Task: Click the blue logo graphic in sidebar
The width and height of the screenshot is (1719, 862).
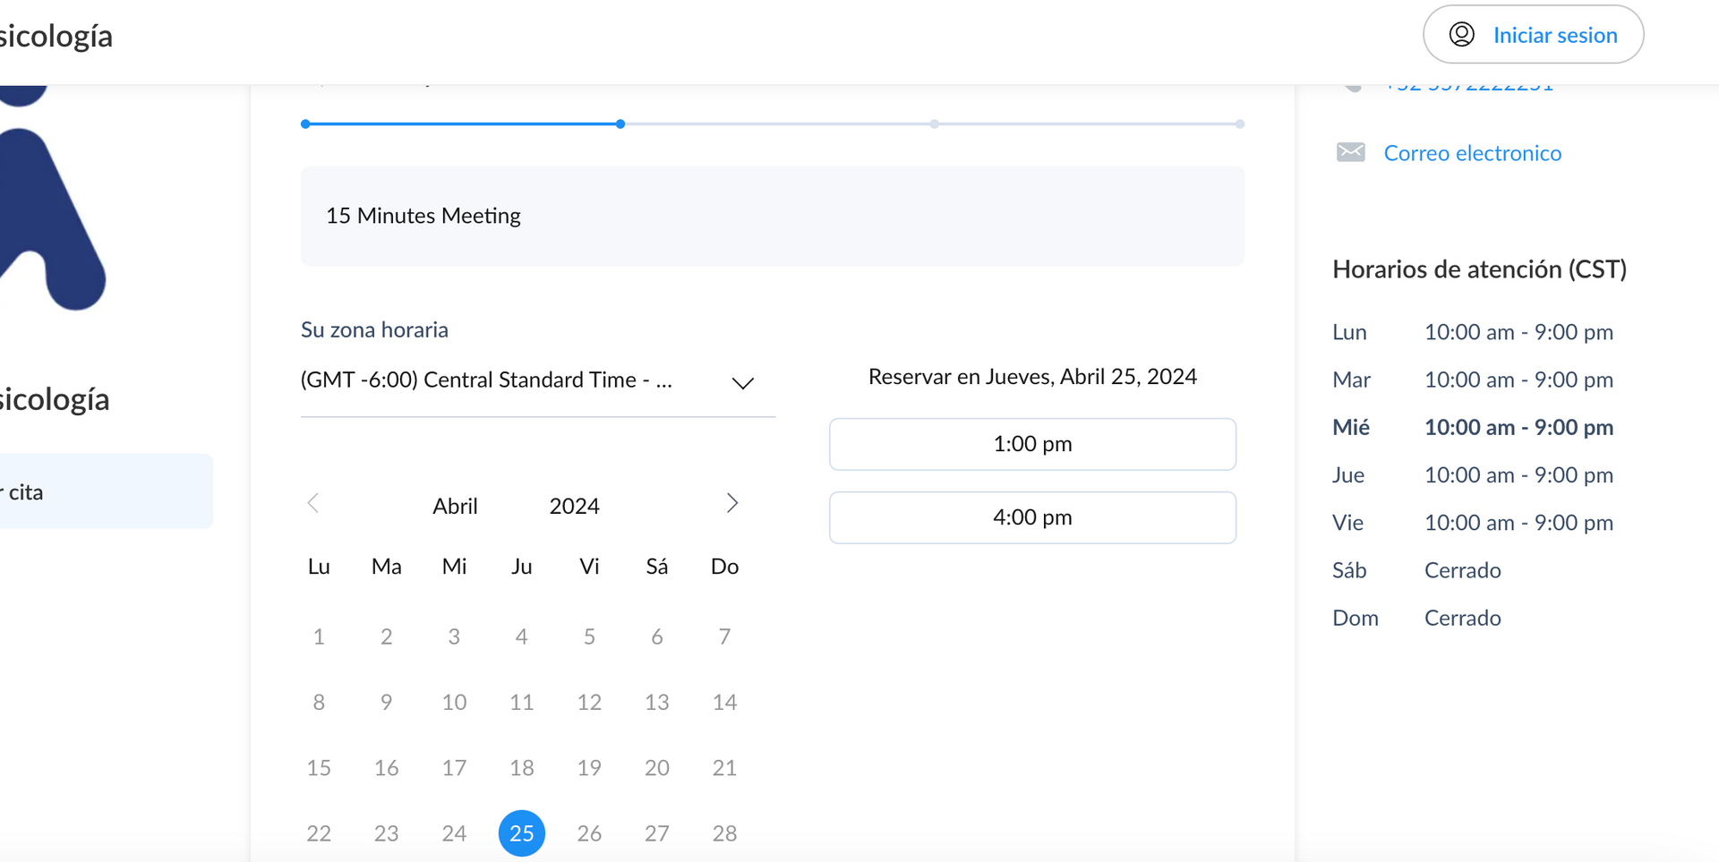Action: pos(52,199)
